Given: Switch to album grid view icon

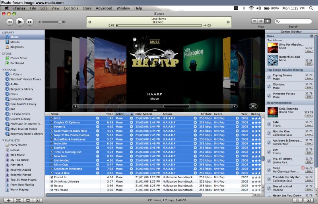Looking at the screenshot, I should (x=261, y=21).
